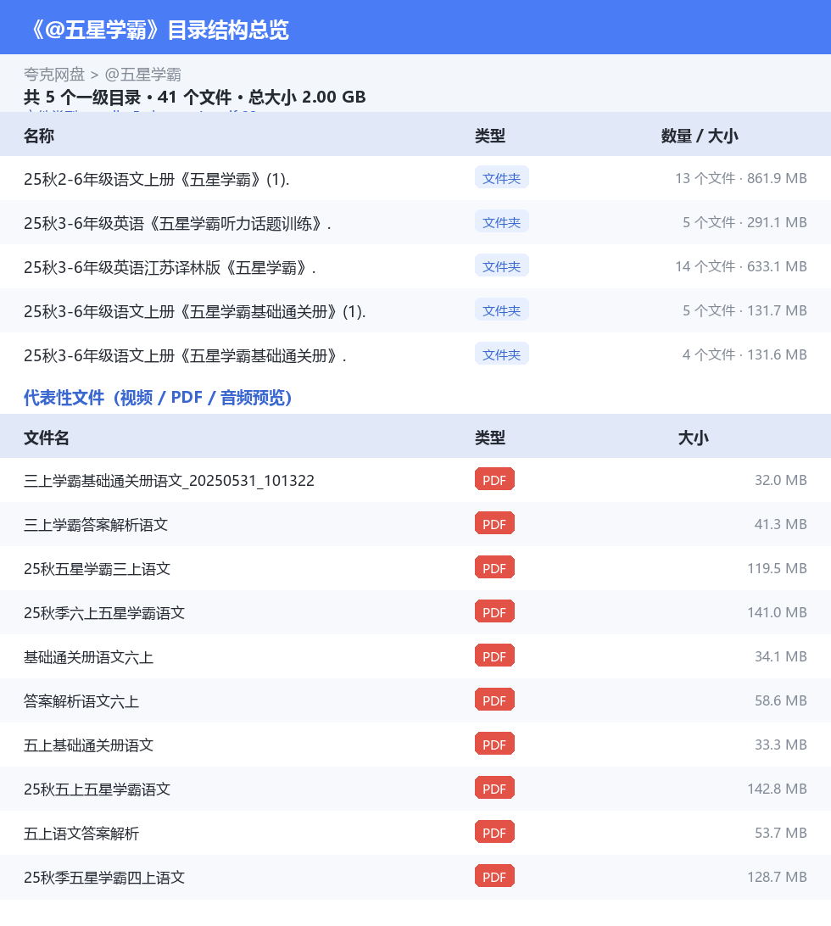Select the 41.3 MB size value

click(780, 524)
